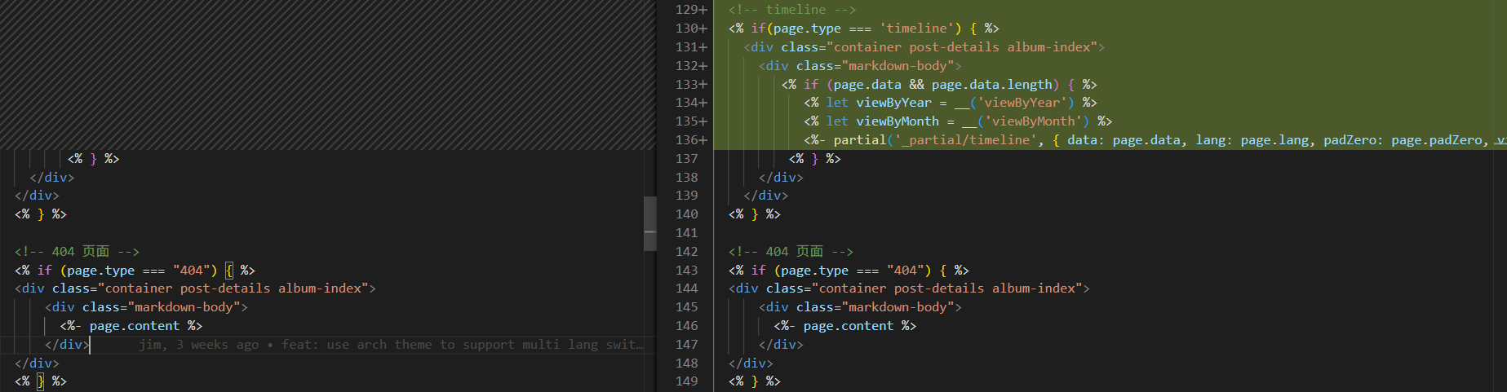Screen dimensions: 1507x392
Task: Click line number 141 in the gutter
Action: coord(687,233)
